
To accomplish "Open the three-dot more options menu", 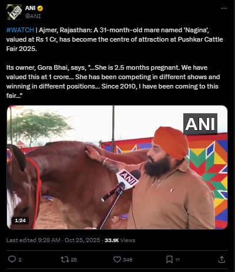I will (x=224, y=8).
